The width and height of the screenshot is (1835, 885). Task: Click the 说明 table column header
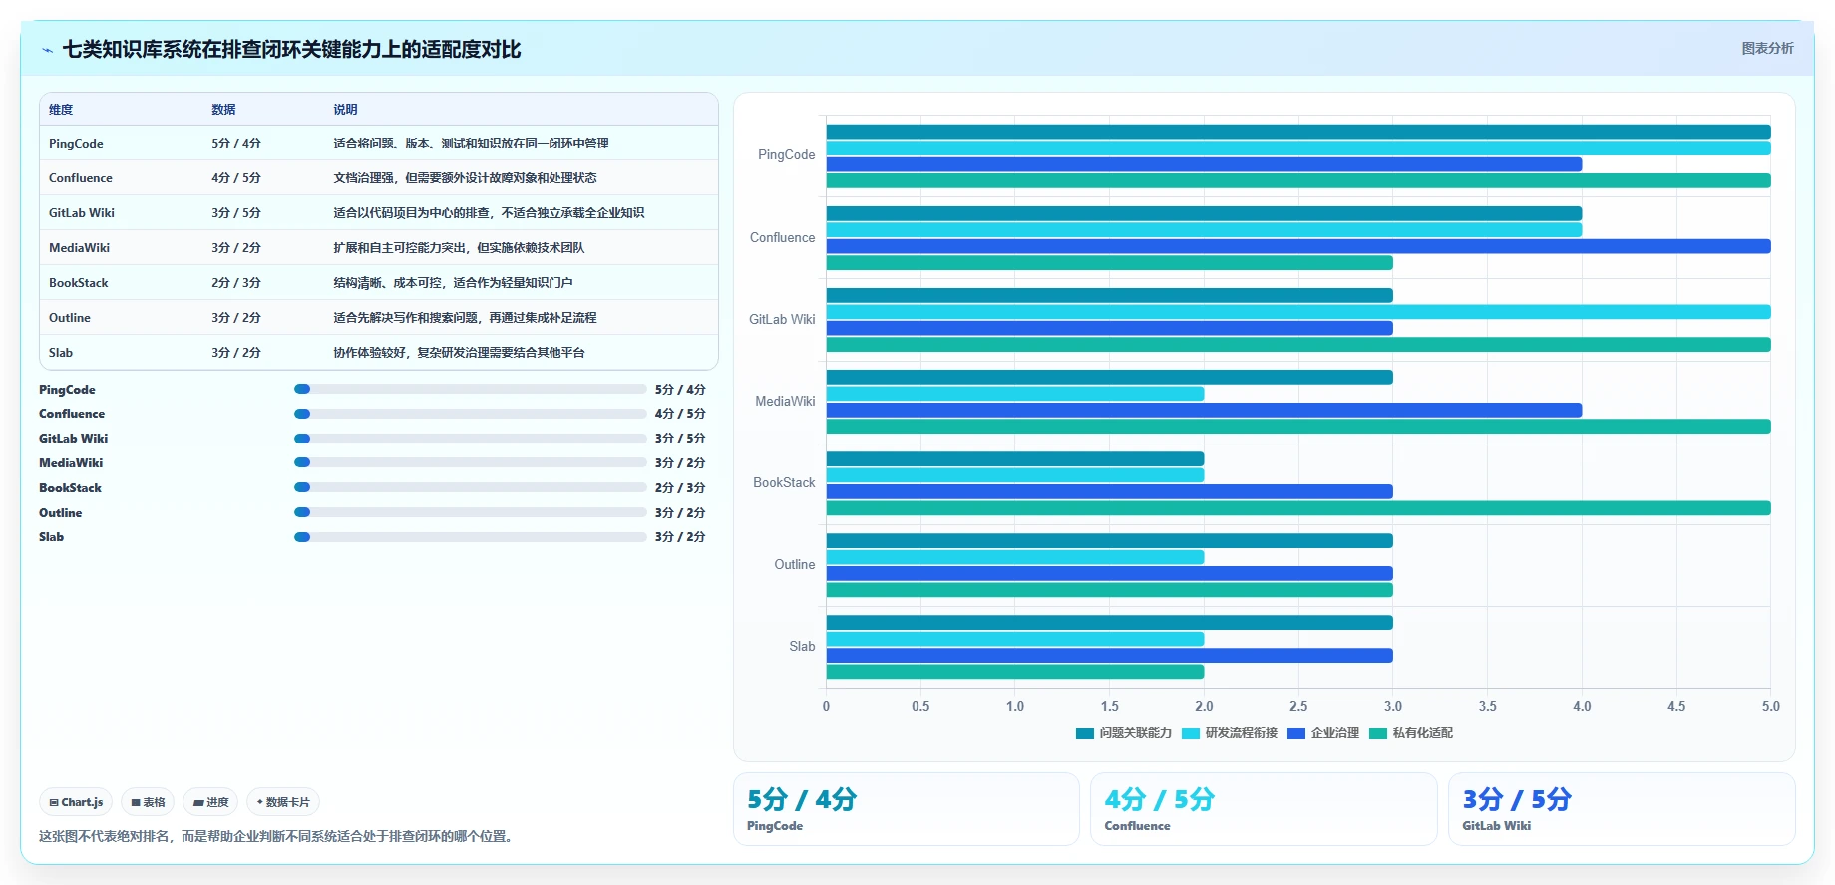pyautogui.click(x=345, y=110)
